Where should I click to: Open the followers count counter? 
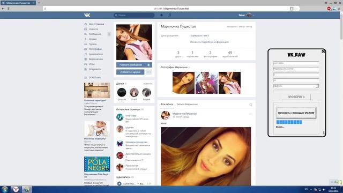(x=192, y=54)
